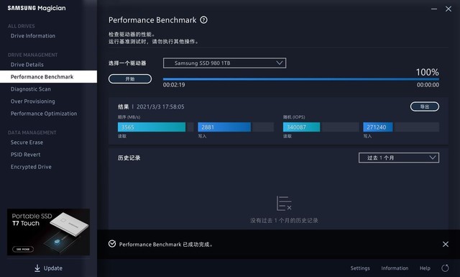The width and height of the screenshot is (460, 277).
Task: Open Secure Erase page
Action: (x=27, y=142)
